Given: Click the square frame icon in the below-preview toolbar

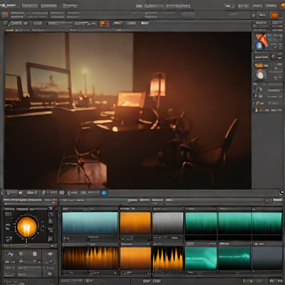Looking at the screenshot, I should pyautogui.click(x=62, y=193).
